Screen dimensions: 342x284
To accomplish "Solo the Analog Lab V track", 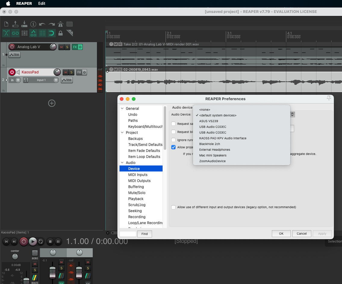I will (67, 47).
